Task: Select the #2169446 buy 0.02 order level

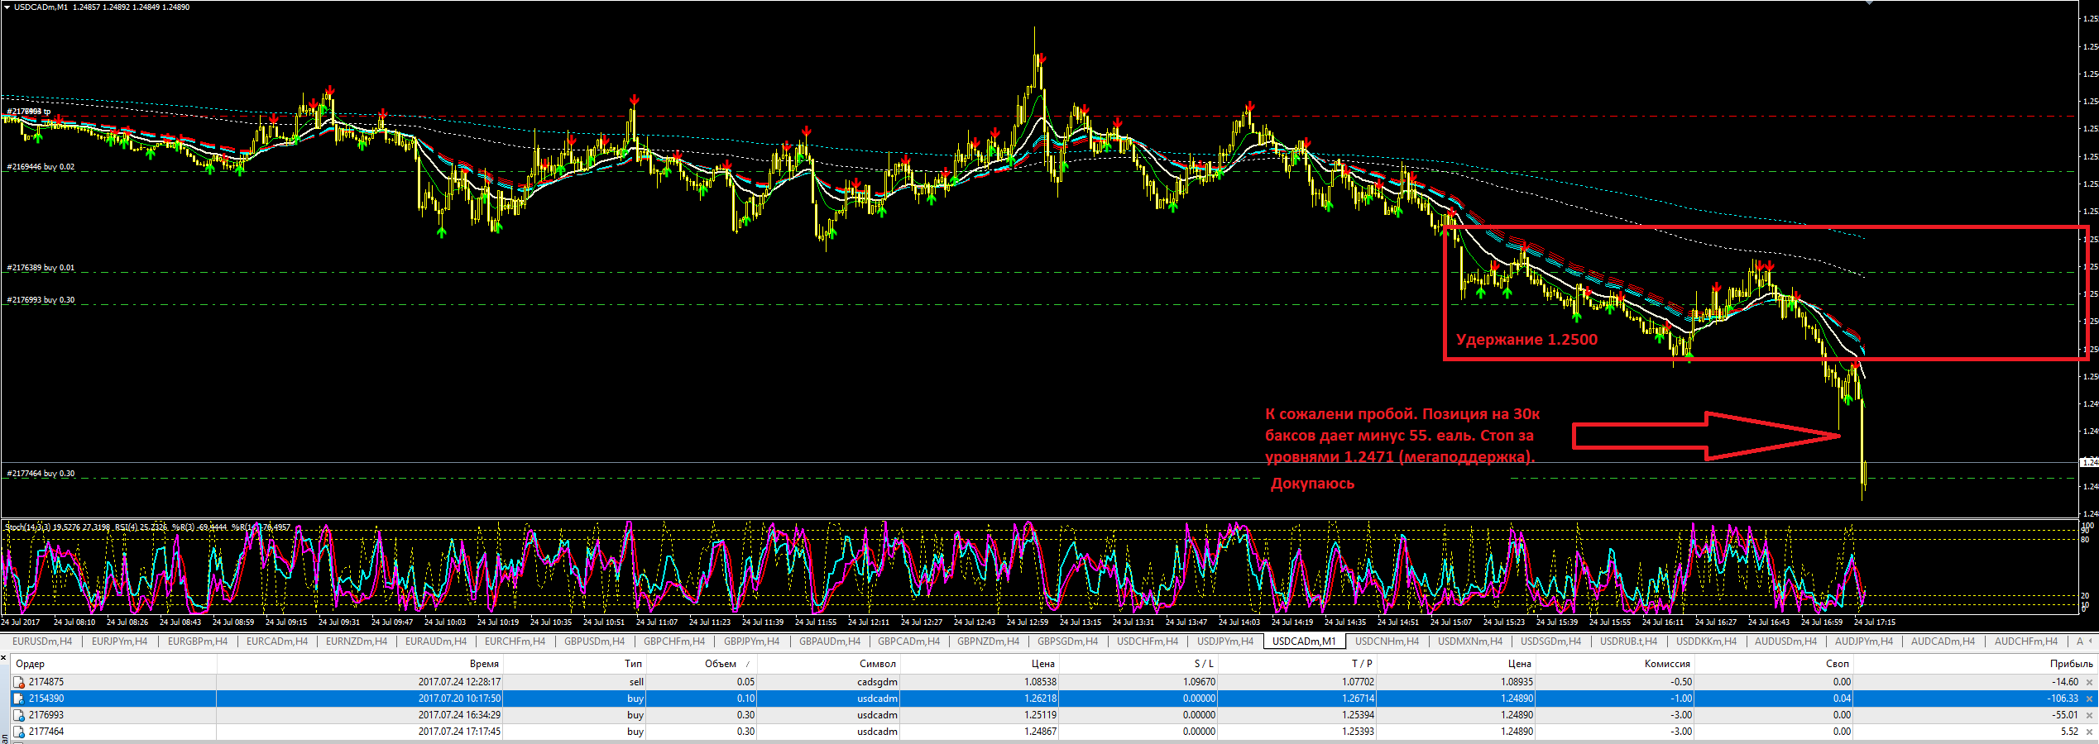Action: [x=41, y=167]
